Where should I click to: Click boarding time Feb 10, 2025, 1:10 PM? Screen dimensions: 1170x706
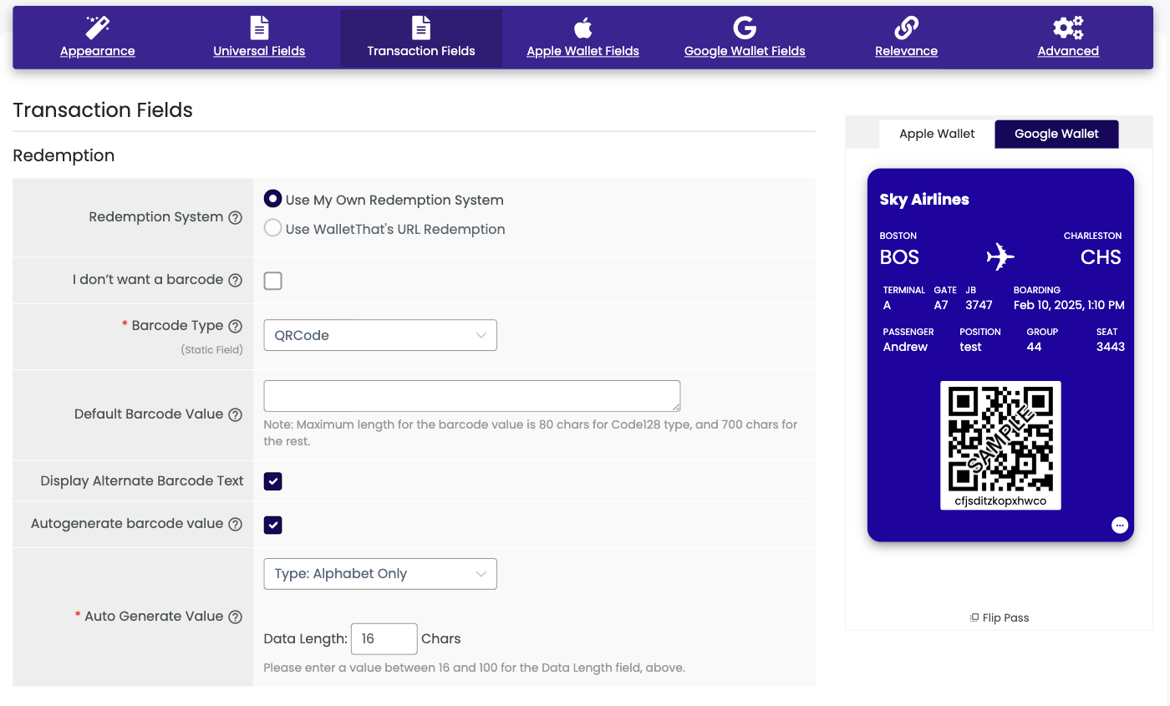click(1069, 305)
